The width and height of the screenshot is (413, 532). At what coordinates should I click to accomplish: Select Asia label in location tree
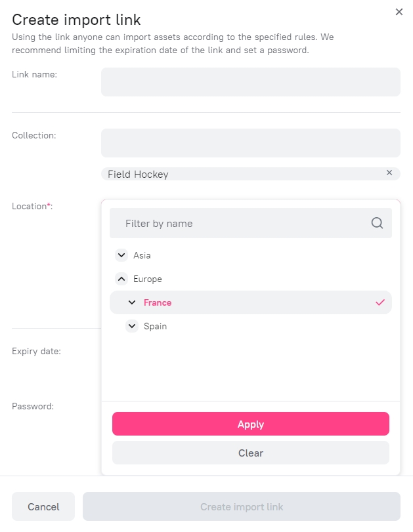tap(142, 255)
